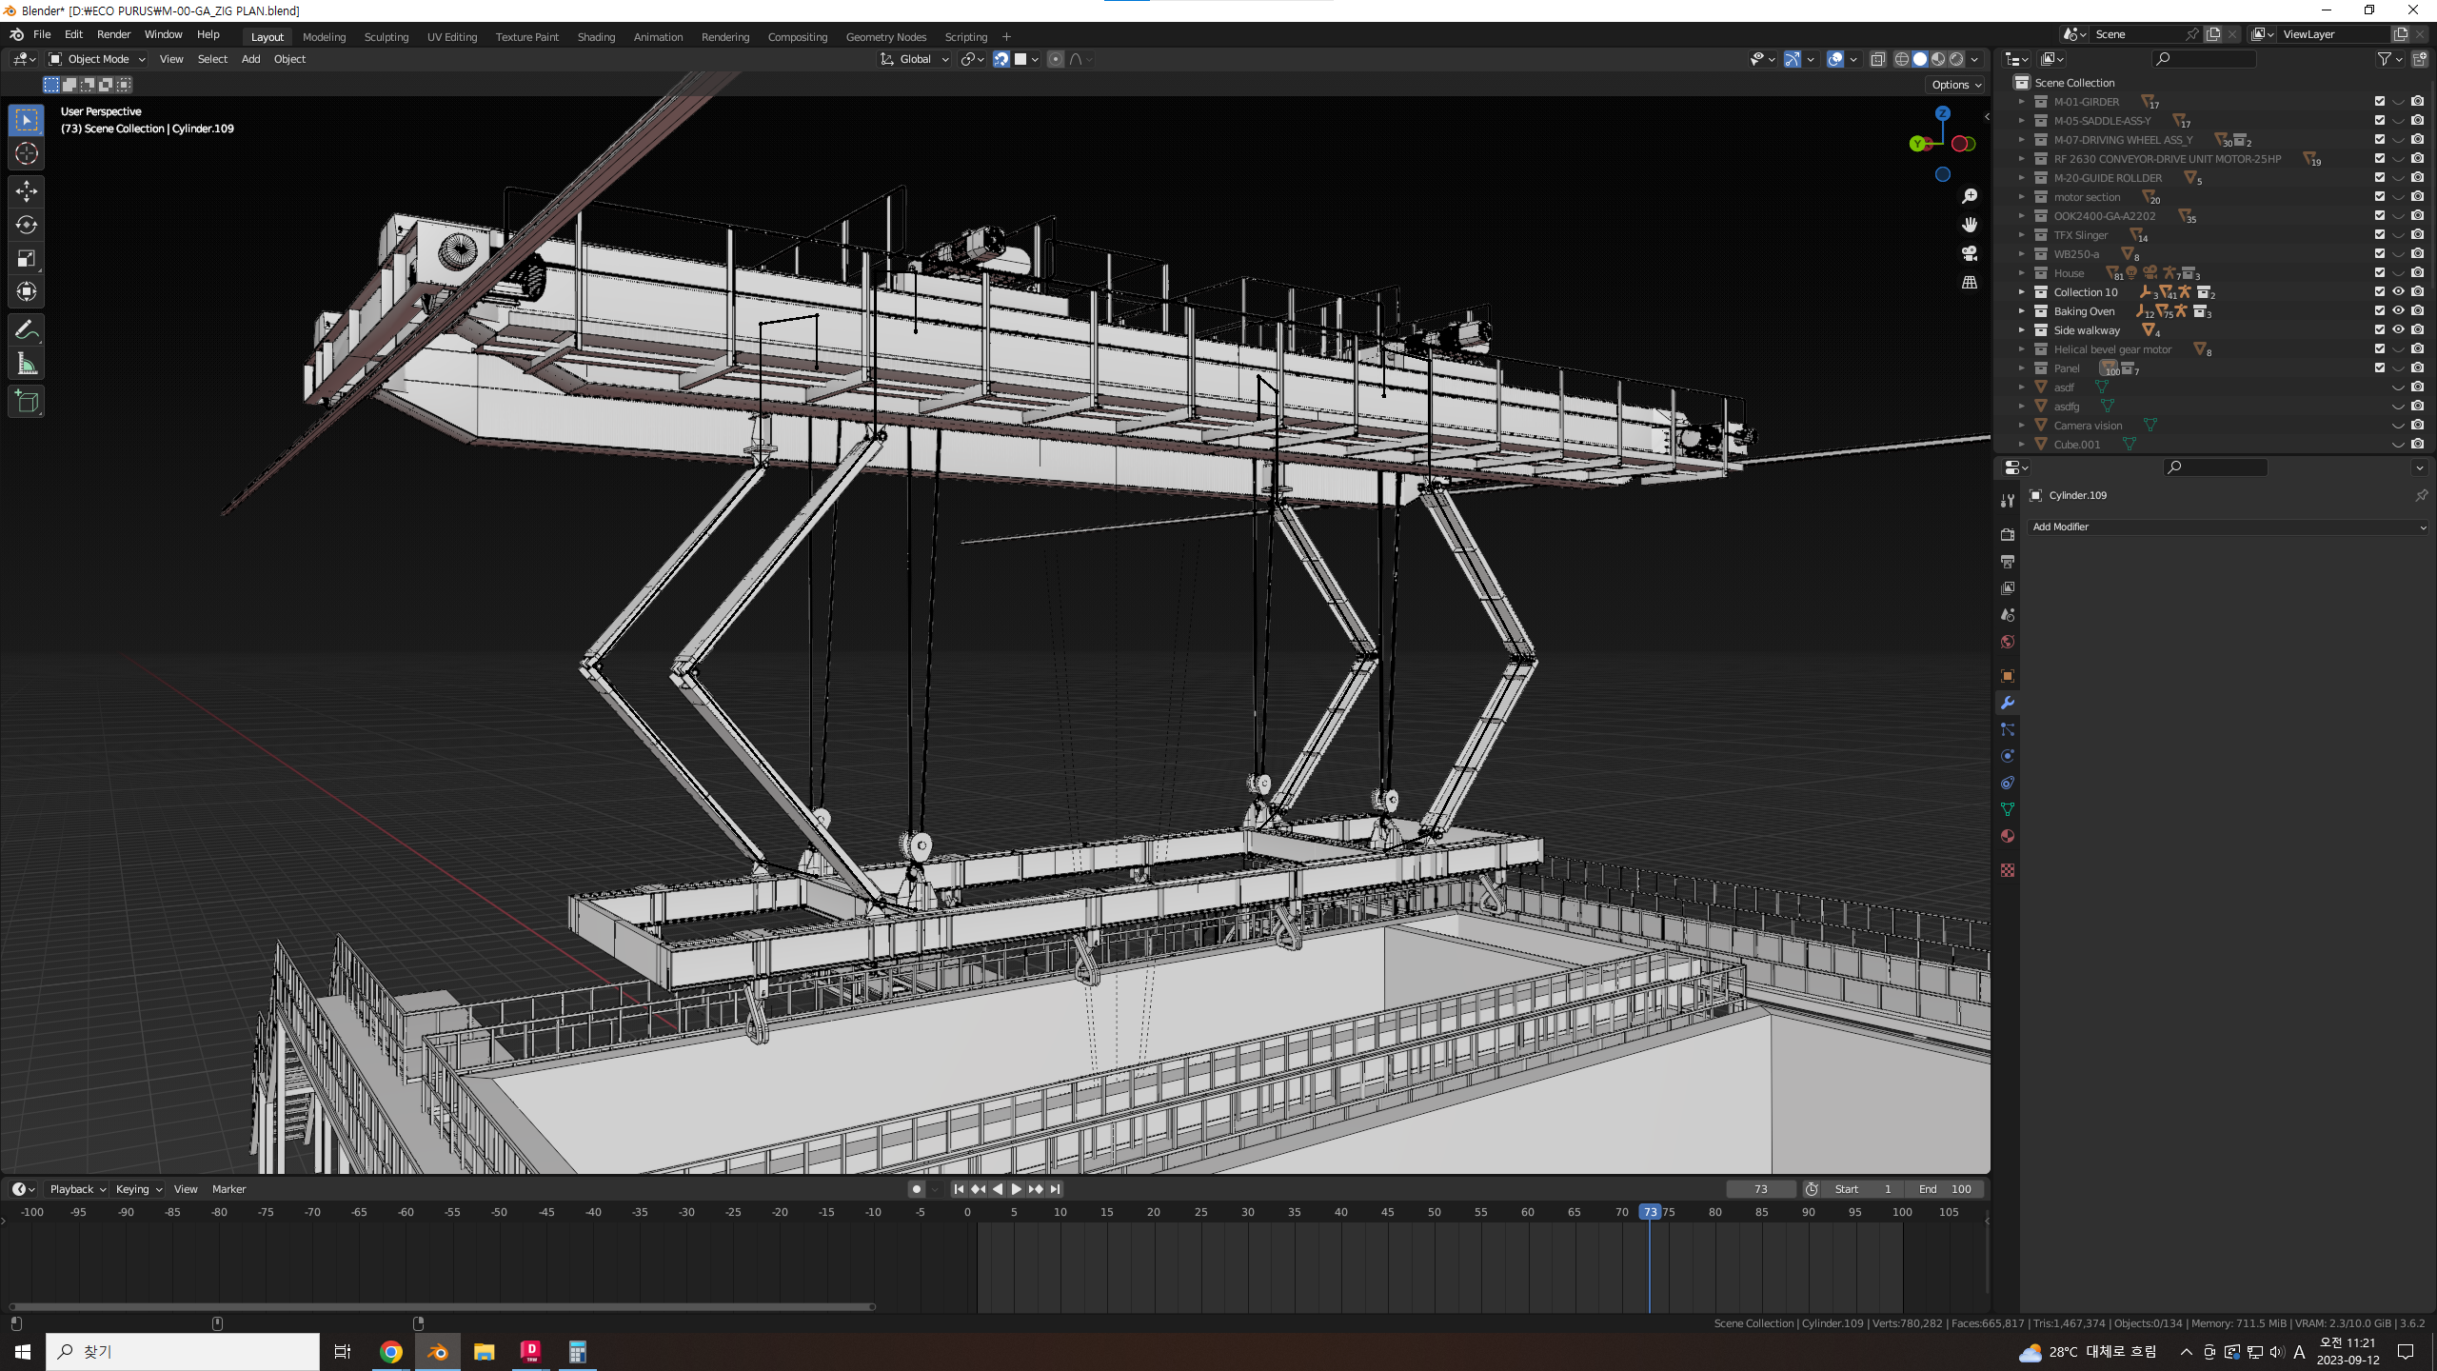Click the Start frame field
Screen dimensions: 2437x1371
tap(1864, 1189)
